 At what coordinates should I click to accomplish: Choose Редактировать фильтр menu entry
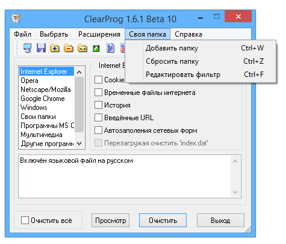[201, 75]
